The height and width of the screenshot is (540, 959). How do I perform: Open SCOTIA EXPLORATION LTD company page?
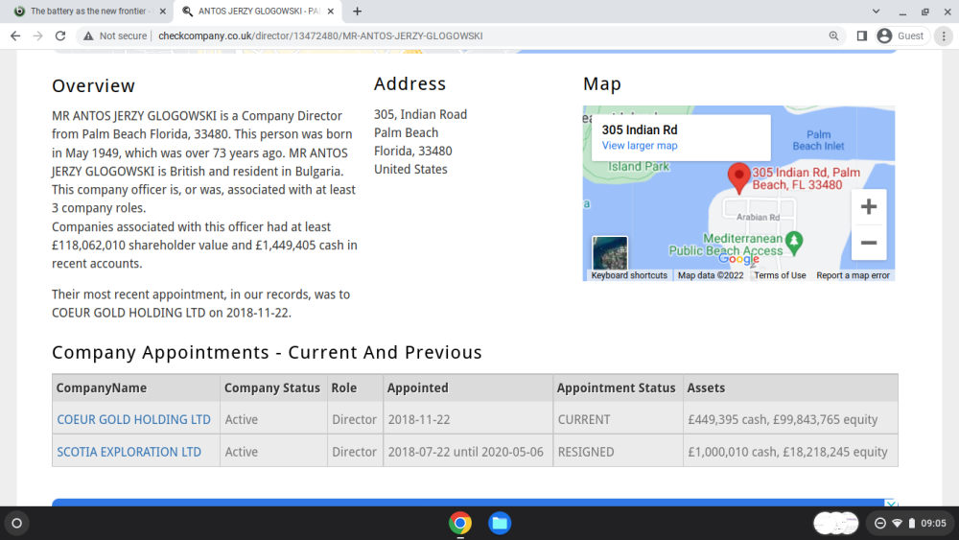point(129,452)
